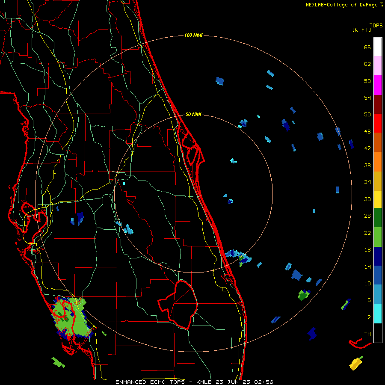The width and height of the screenshot is (385, 385).
Task: Pick the dark orange legend swatch
Action: 378,142
